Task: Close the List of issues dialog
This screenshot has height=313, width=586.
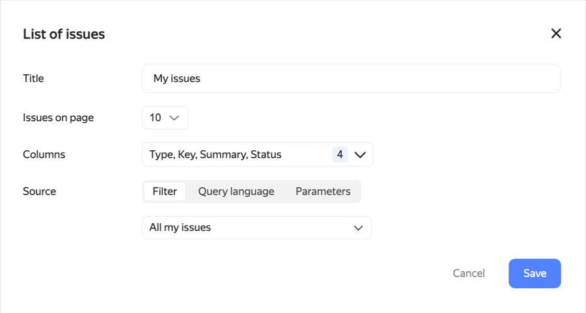Action: 555,34
